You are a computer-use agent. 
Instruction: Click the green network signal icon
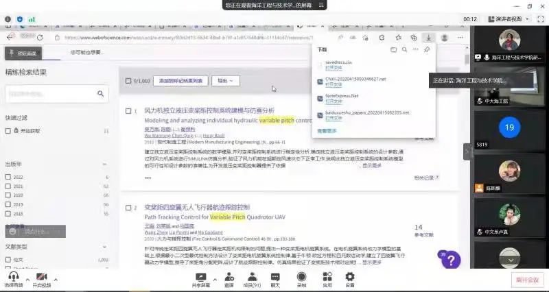pyautogui.click(x=32, y=19)
